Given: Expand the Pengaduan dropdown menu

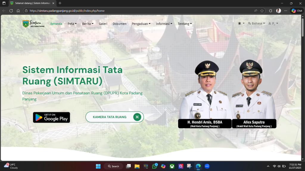Looking at the screenshot, I should pos(141,24).
